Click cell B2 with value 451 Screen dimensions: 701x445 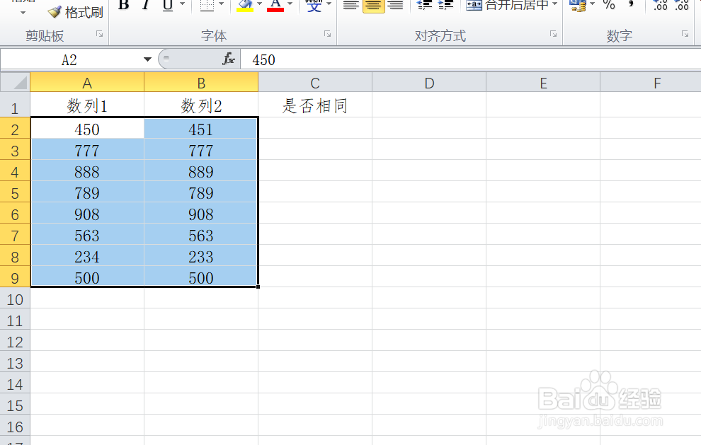tap(201, 129)
